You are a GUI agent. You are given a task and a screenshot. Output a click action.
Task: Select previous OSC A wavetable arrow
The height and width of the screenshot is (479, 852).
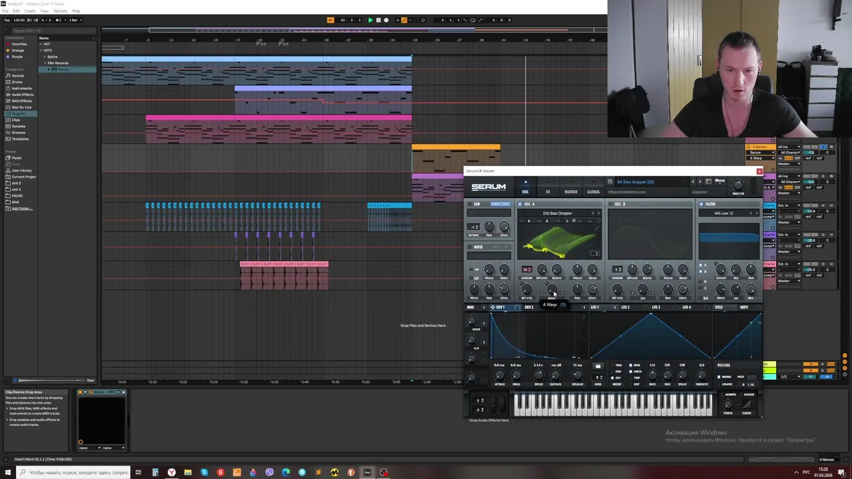[592, 213]
